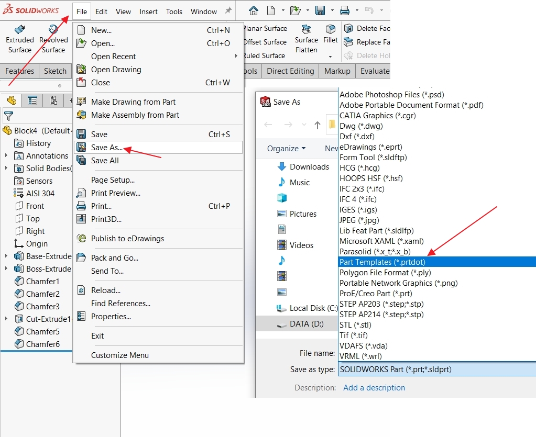
Task: Expand the Cut-Extrude1 feature node
Action: [6, 319]
